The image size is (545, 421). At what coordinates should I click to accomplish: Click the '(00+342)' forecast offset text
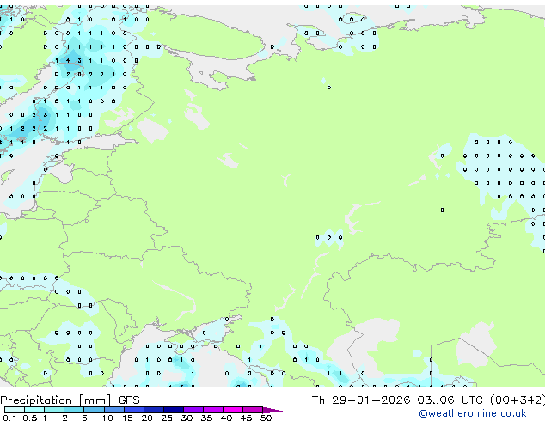517,400
